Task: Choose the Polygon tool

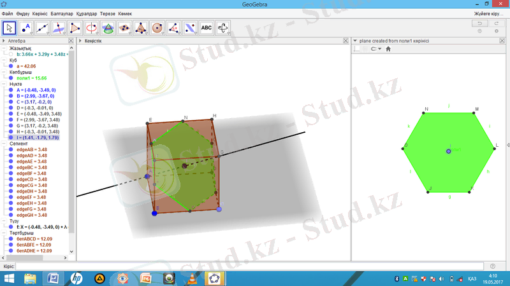Action: [75, 28]
